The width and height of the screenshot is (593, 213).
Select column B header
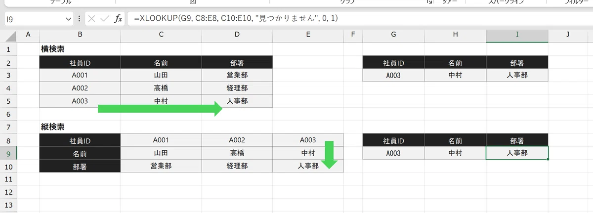tap(80, 35)
